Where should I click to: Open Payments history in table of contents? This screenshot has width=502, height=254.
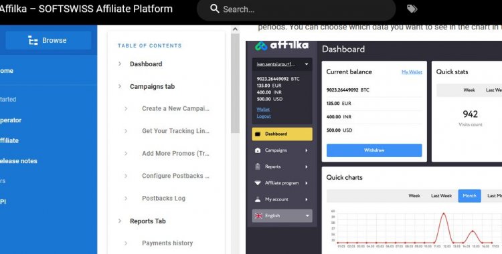pyautogui.click(x=167, y=243)
